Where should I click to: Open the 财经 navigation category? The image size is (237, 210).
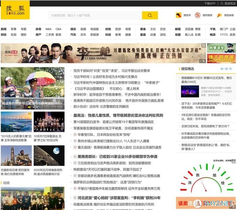click(x=3, y=34)
